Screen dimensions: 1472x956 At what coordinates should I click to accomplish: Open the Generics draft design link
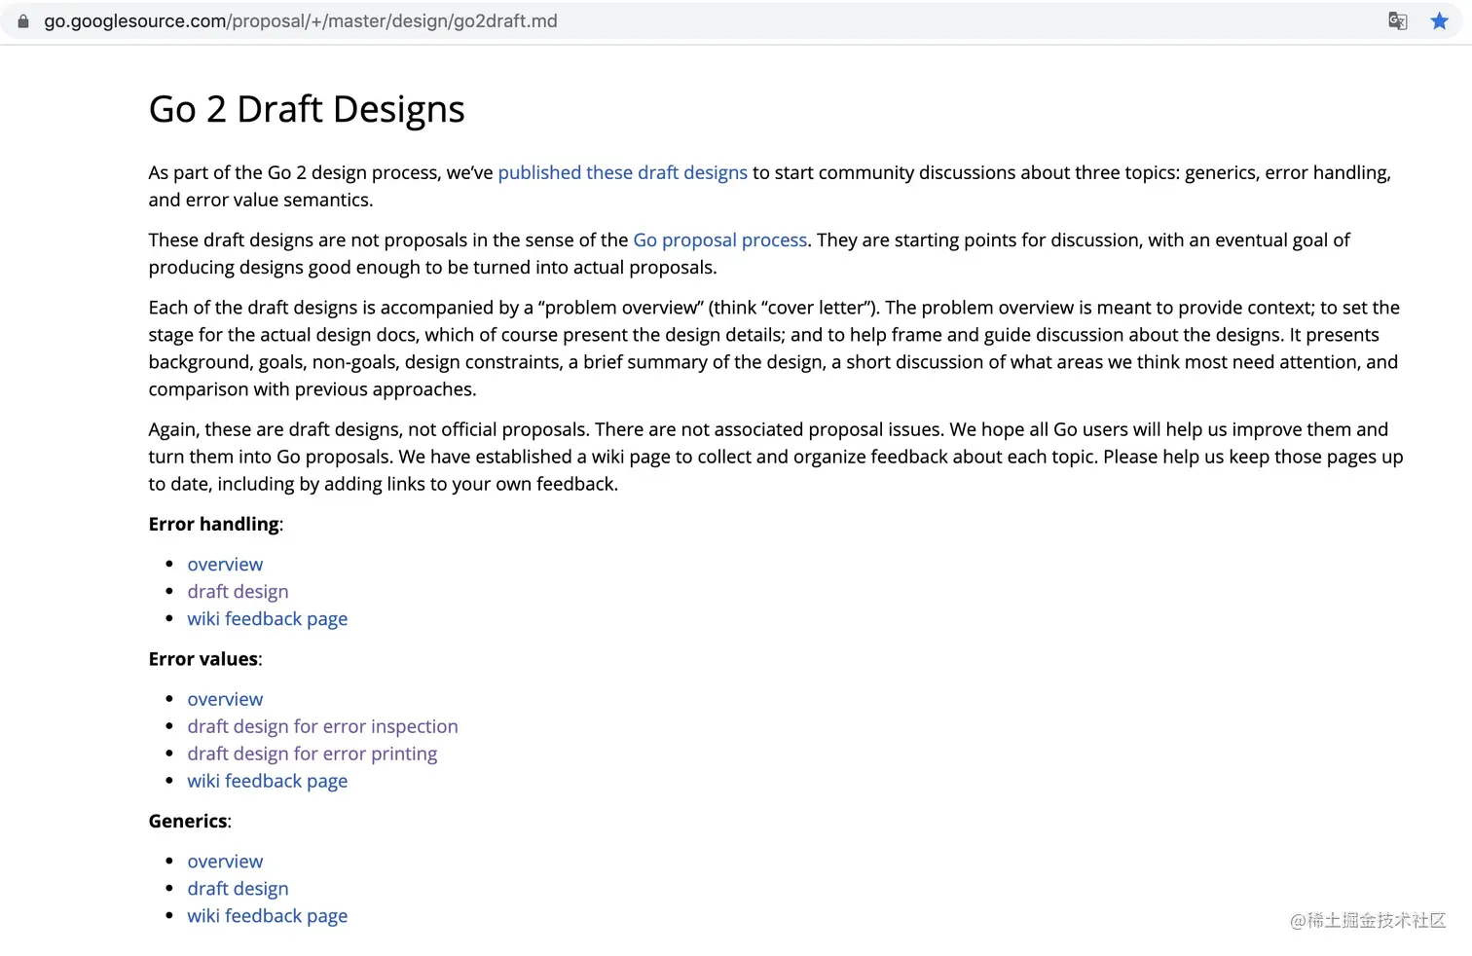click(238, 889)
